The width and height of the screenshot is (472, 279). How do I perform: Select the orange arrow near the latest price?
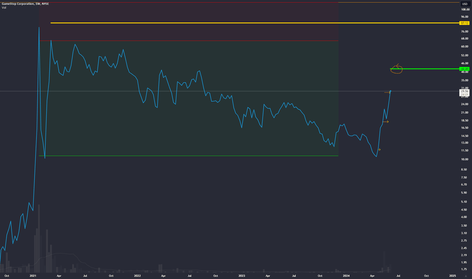coord(387,93)
